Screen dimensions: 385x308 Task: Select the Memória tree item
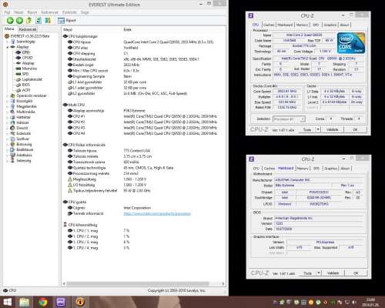pos(29,69)
